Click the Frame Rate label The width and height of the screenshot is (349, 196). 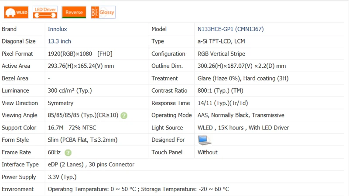(16, 152)
